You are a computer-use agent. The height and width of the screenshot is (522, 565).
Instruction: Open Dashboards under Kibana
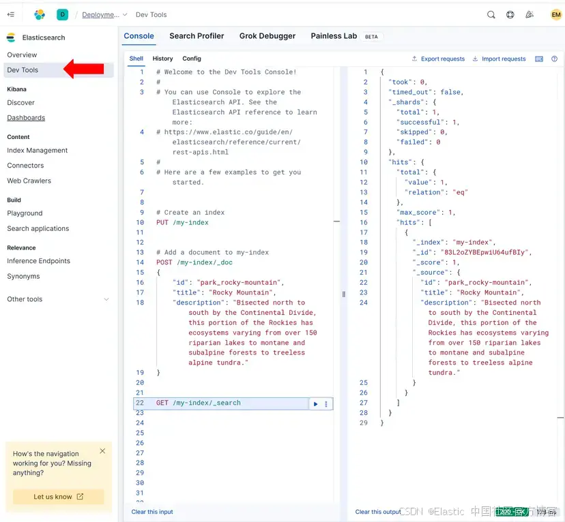[26, 118]
